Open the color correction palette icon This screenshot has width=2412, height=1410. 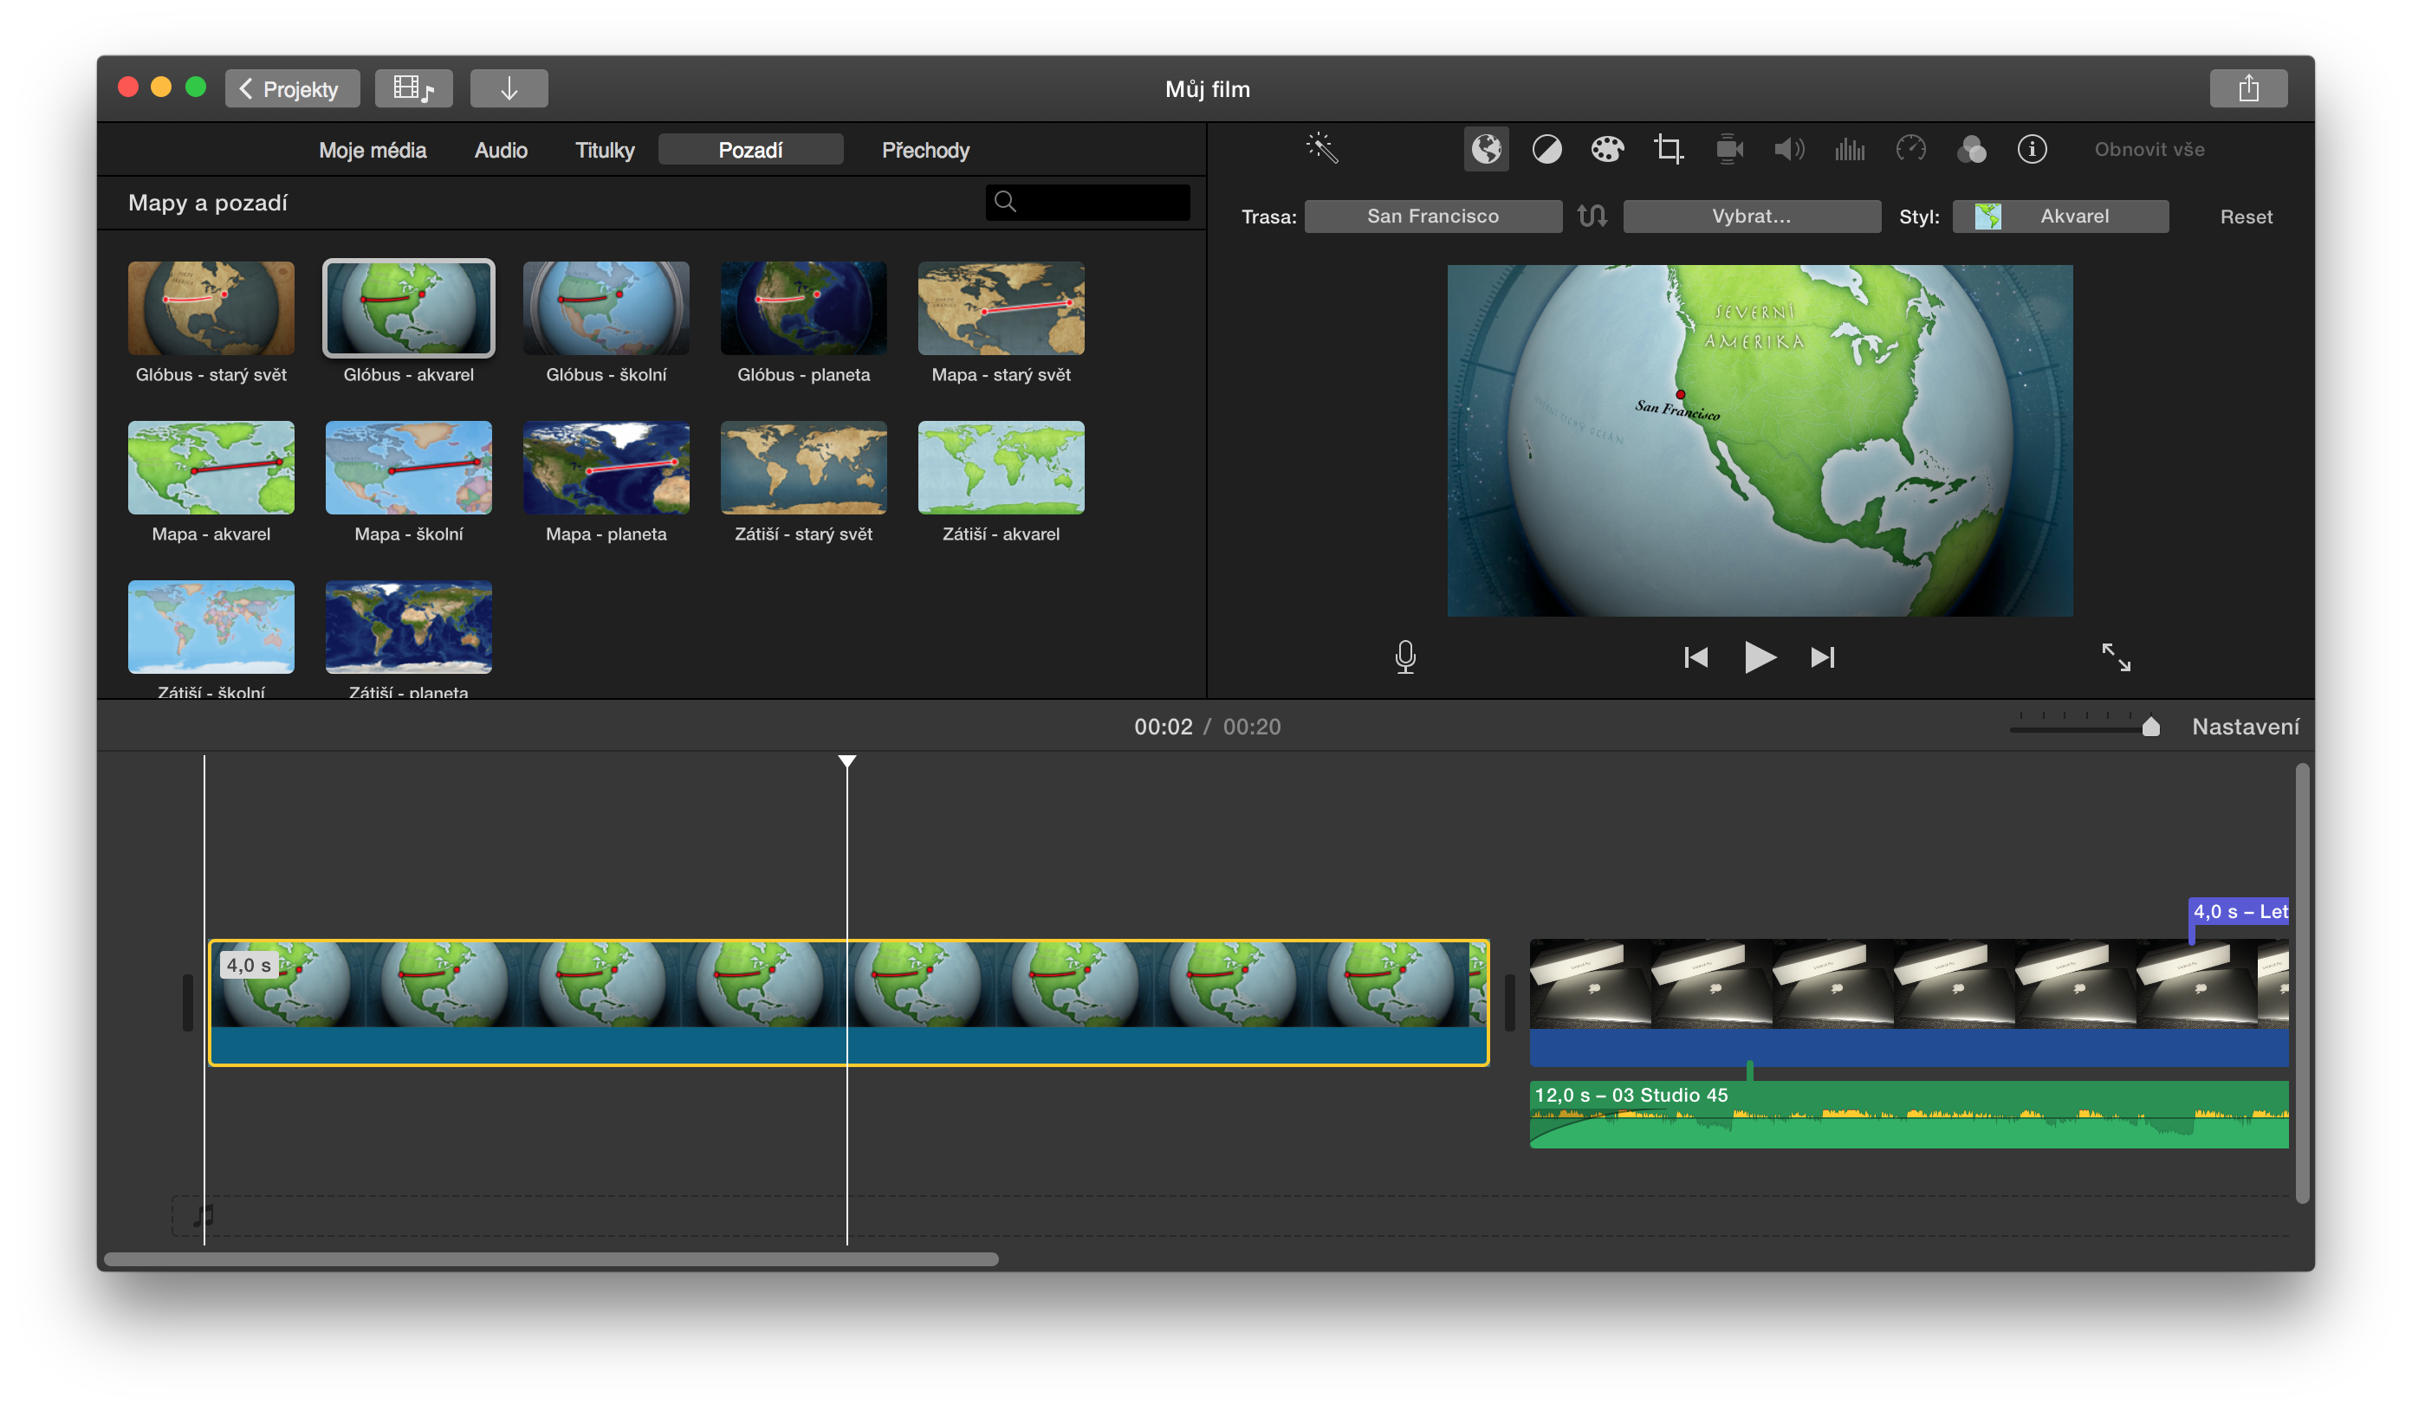(x=1607, y=149)
